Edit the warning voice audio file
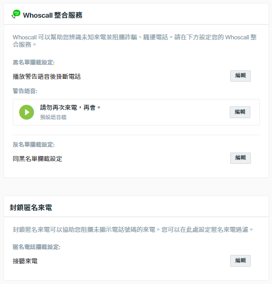The image size is (272, 284). click(240, 112)
